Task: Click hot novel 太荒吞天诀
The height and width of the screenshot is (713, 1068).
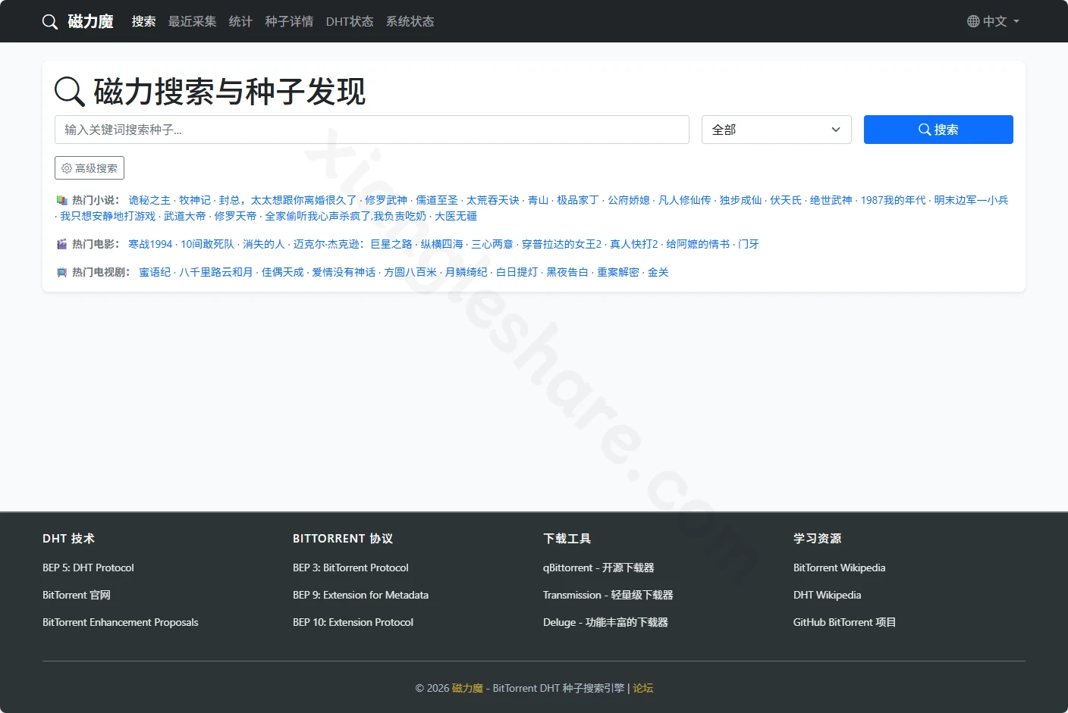Action: pos(493,200)
